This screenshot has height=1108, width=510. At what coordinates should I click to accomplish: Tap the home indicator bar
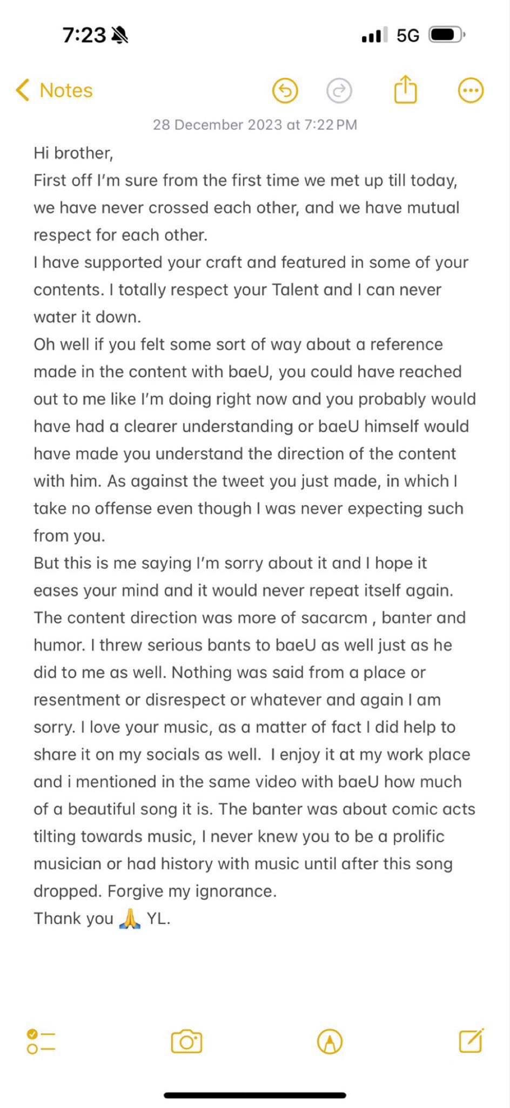(255, 1096)
